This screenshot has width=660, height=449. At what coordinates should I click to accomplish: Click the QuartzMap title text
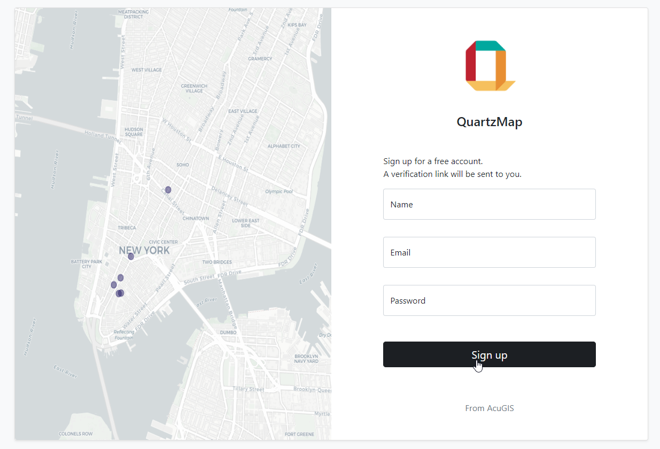(489, 122)
